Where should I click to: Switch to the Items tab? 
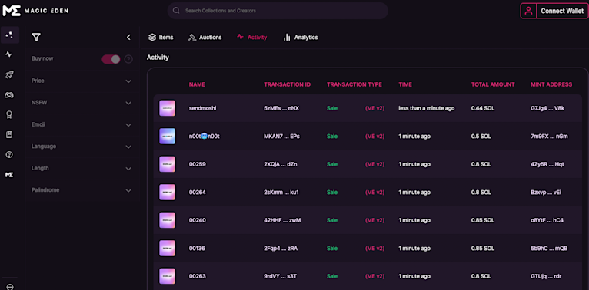point(161,38)
